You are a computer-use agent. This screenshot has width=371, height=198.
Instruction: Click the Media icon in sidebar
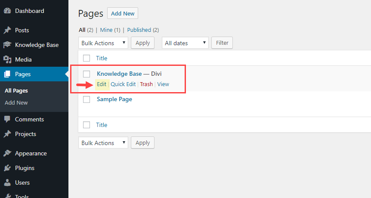click(x=7, y=60)
